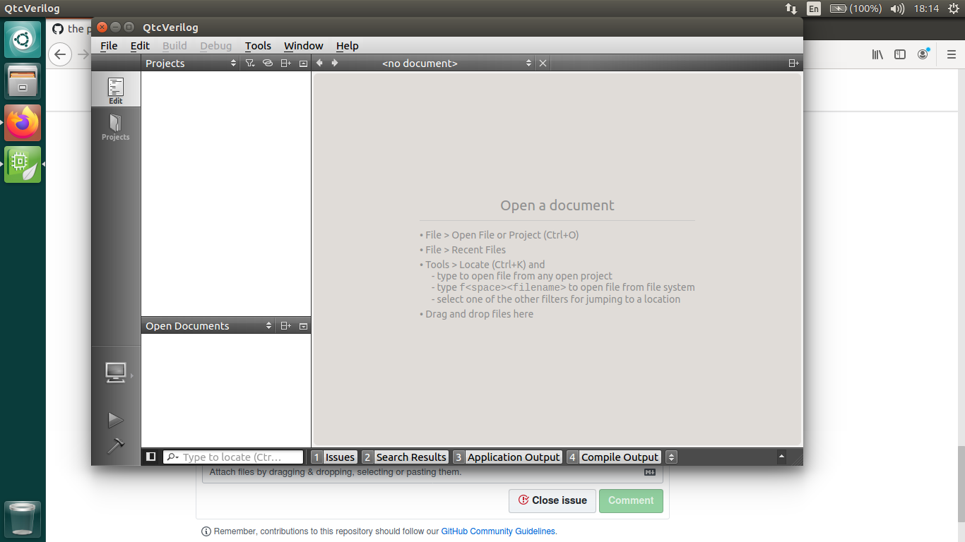Open Projects mode in the sidebar
Screen dimensions: 965x542
(x=115, y=127)
